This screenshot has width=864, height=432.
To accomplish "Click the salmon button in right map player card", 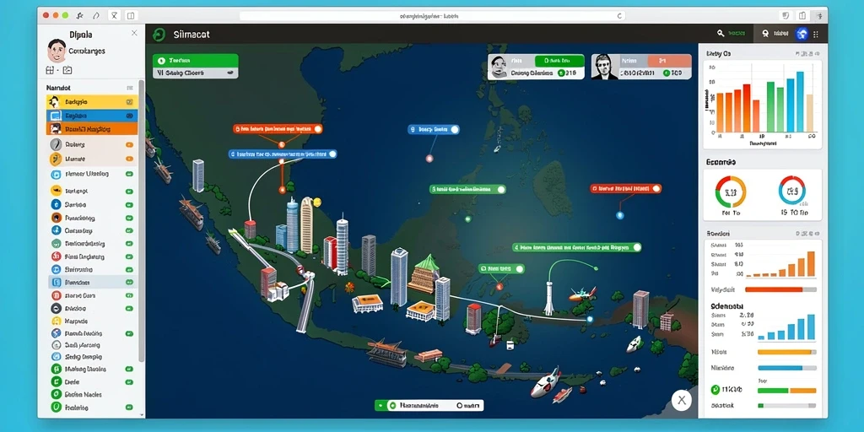I will (669, 61).
